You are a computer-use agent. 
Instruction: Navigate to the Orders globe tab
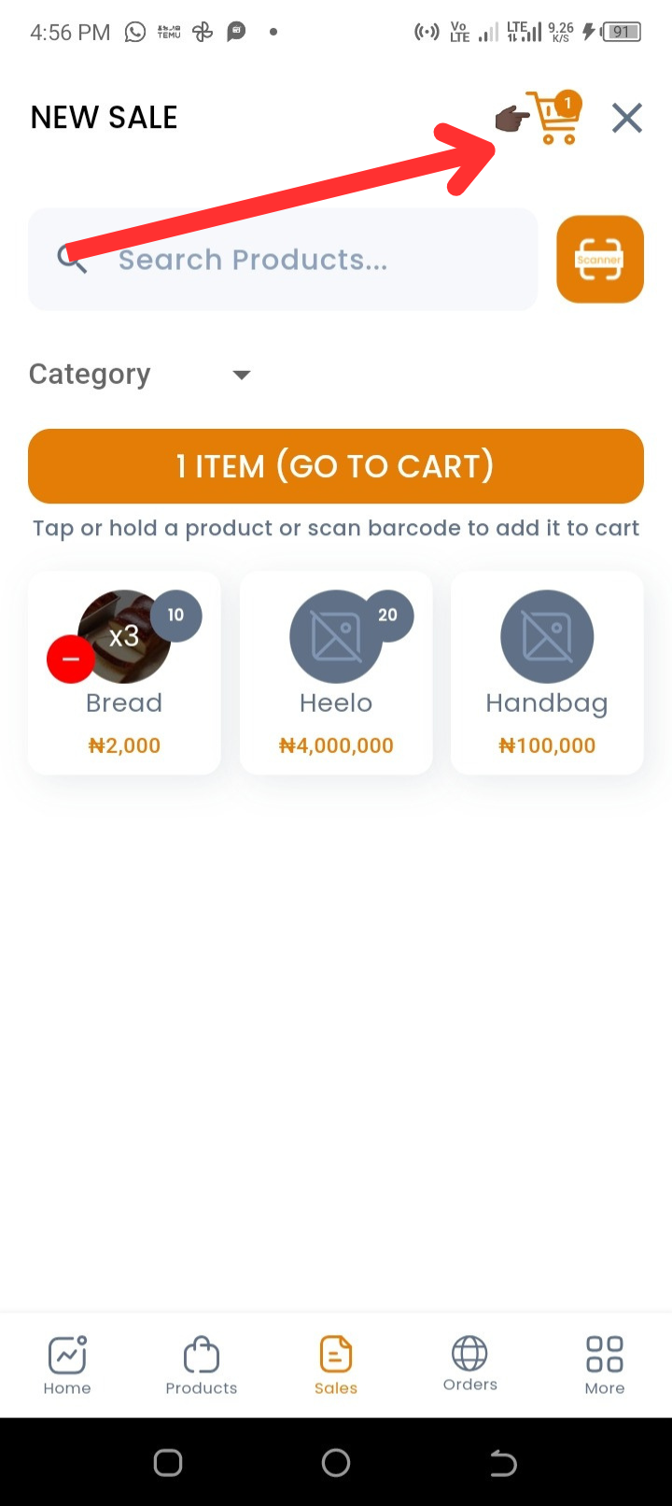tap(469, 1363)
